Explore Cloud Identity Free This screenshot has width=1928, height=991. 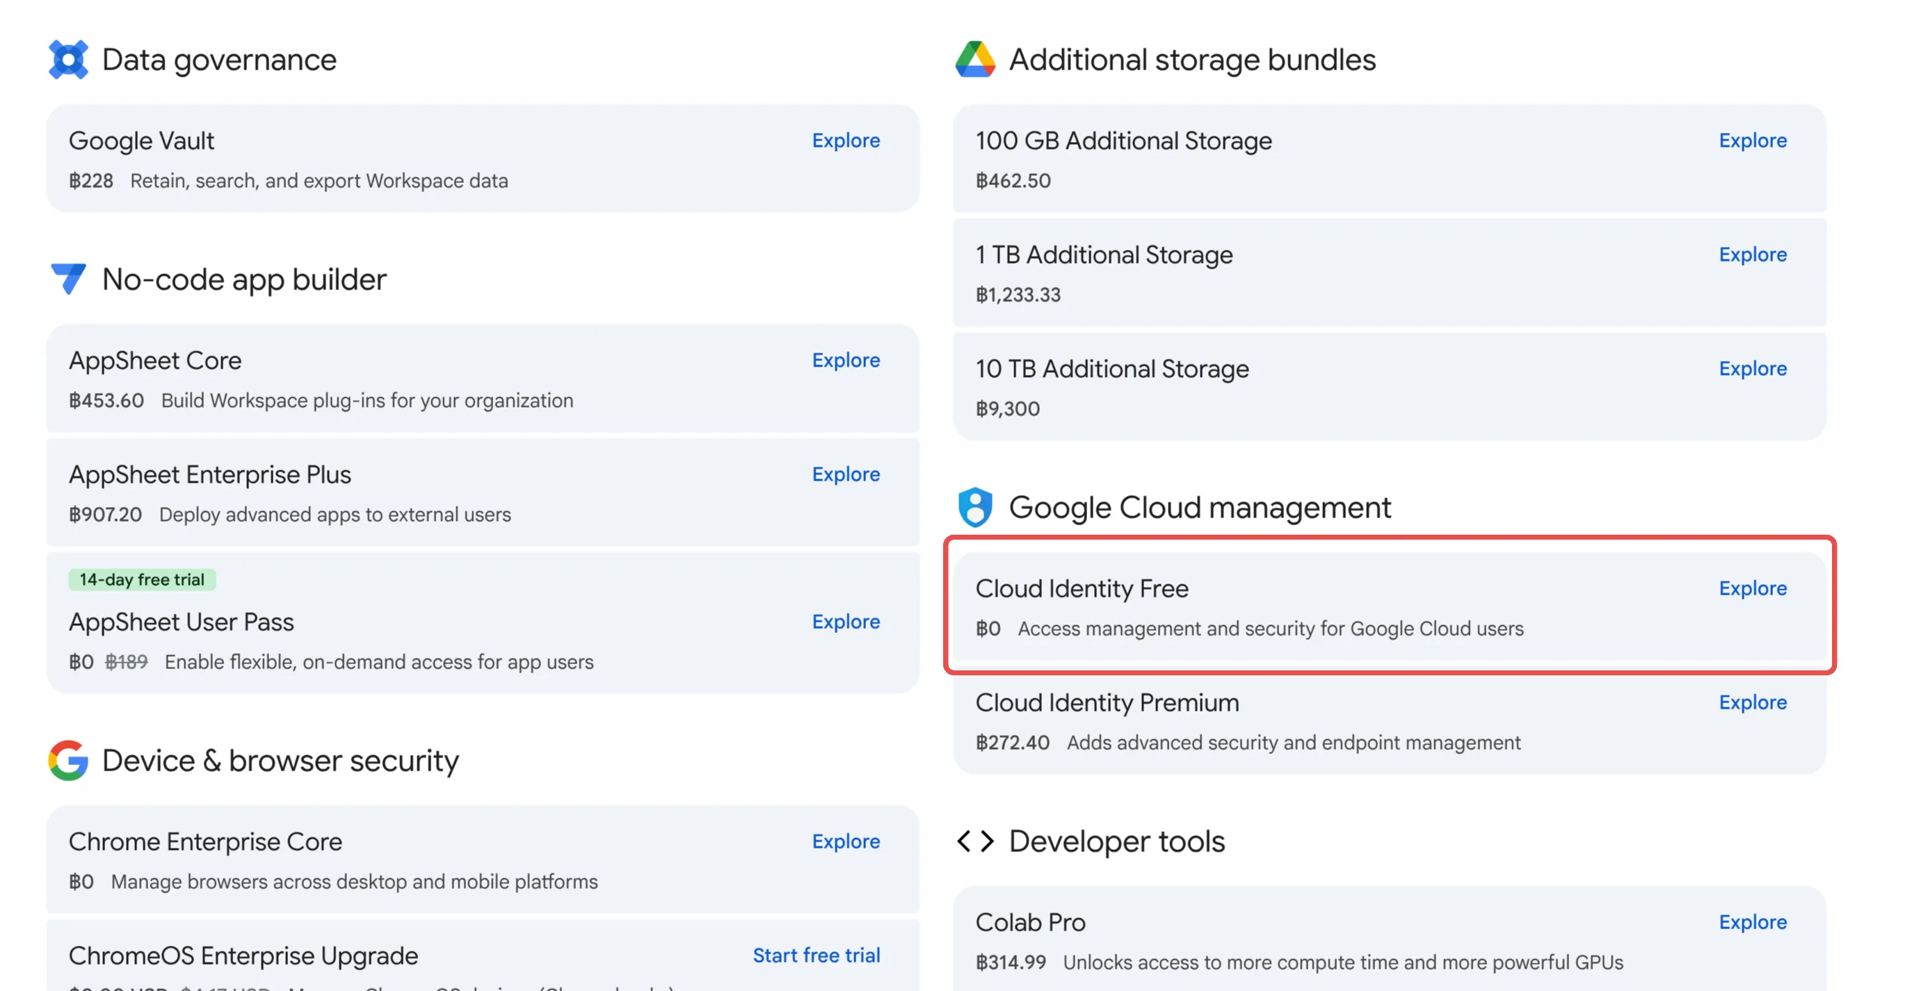(x=1752, y=588)
